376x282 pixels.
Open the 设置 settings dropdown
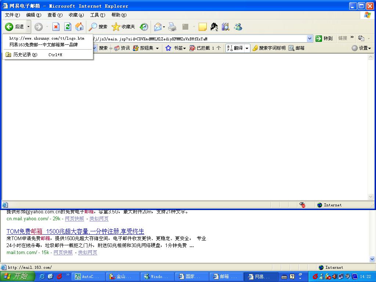click(x=361, y=48)
